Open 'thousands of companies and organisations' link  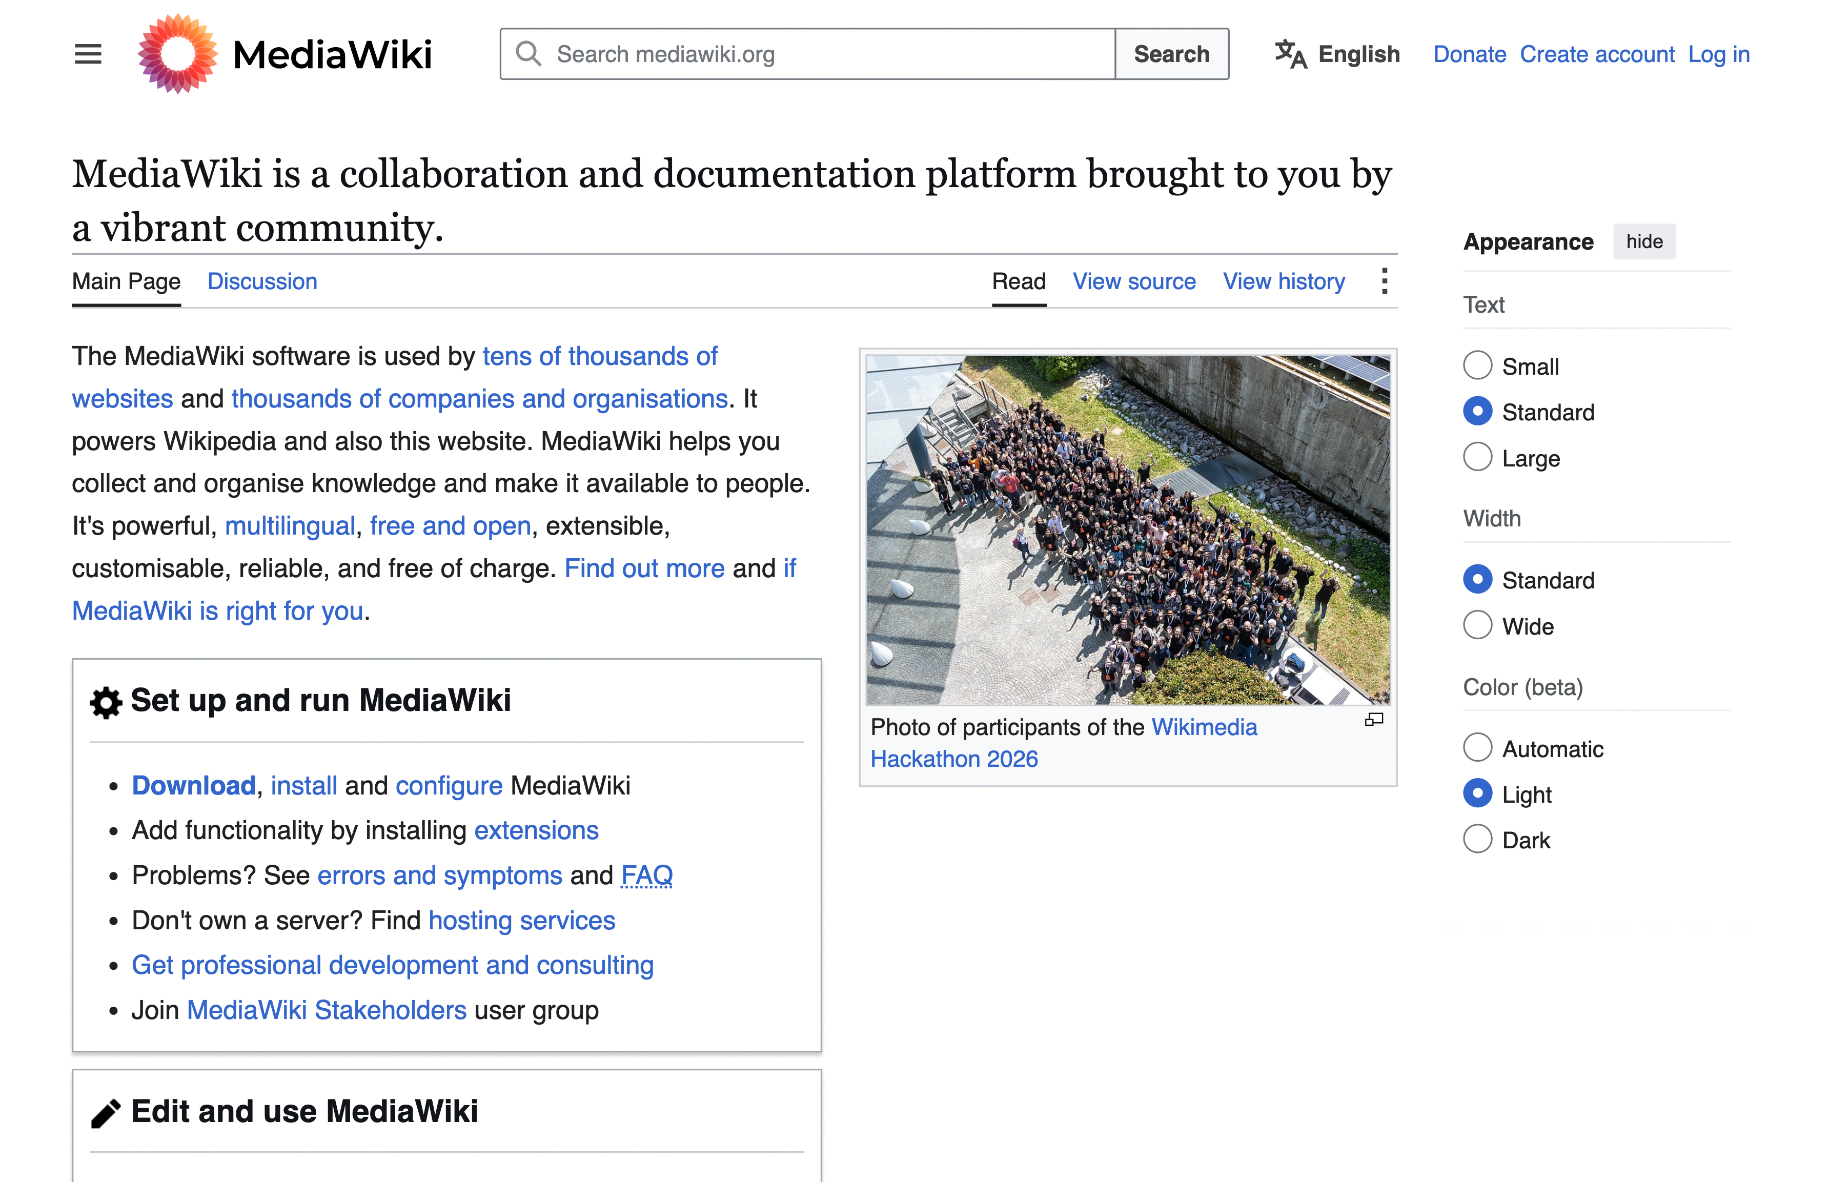point(479,399)
